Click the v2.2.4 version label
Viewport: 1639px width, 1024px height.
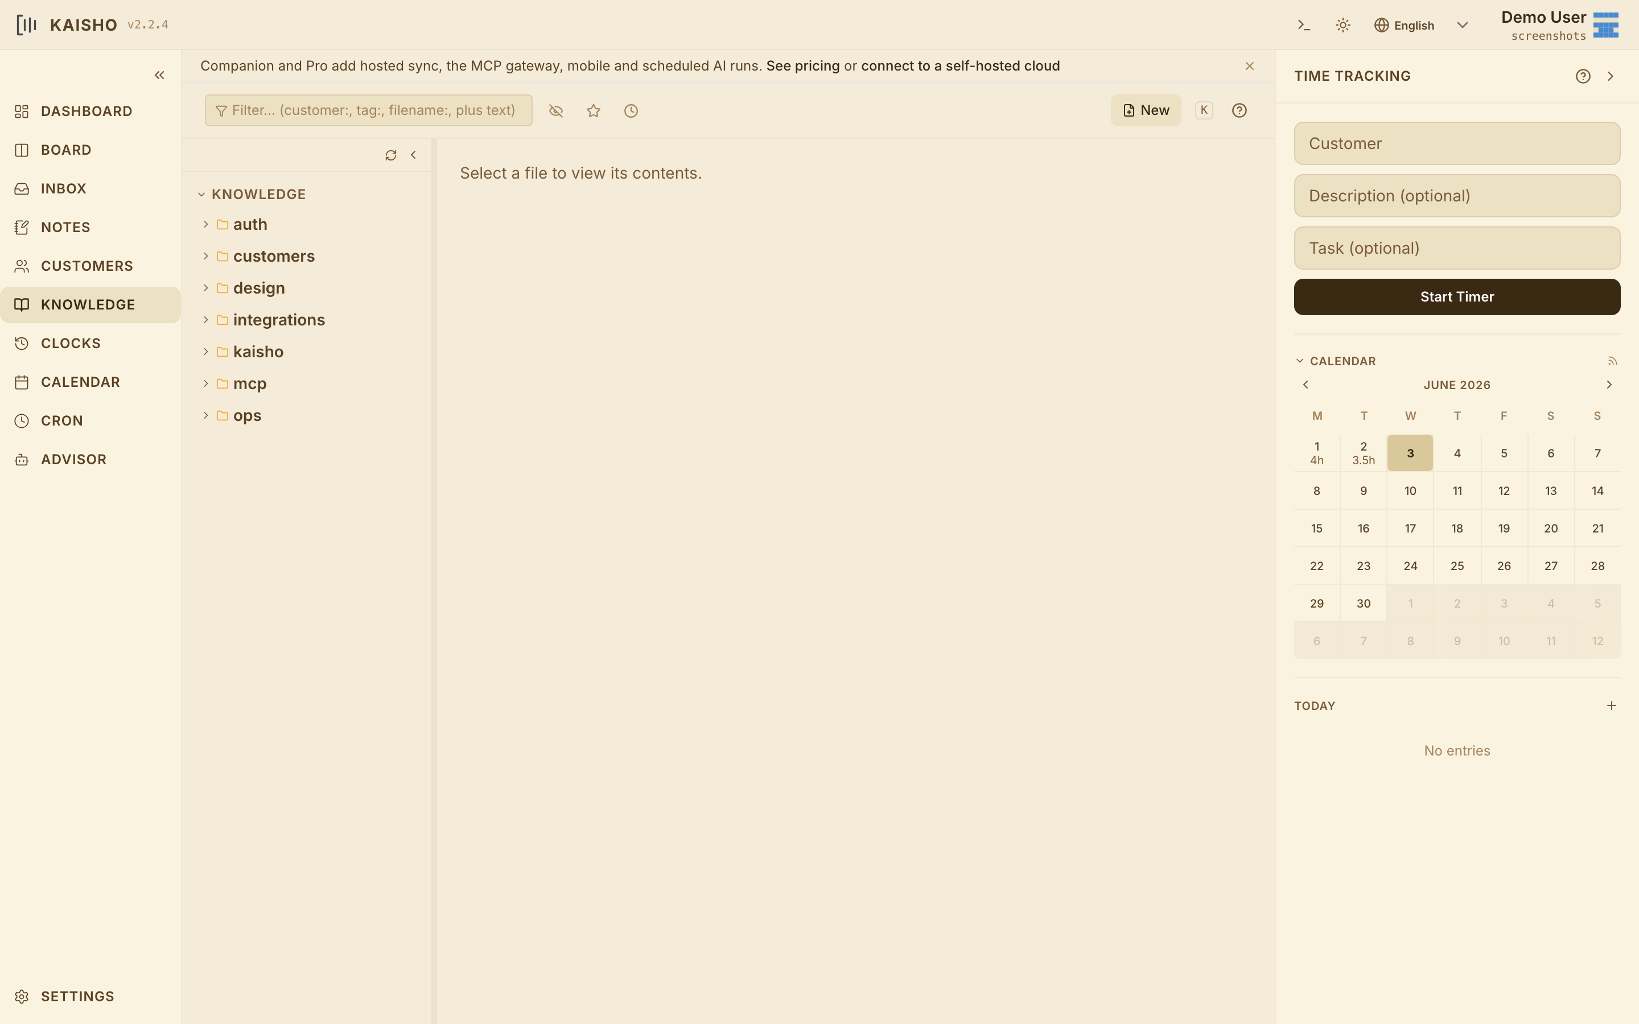click(x=147, y=25)
